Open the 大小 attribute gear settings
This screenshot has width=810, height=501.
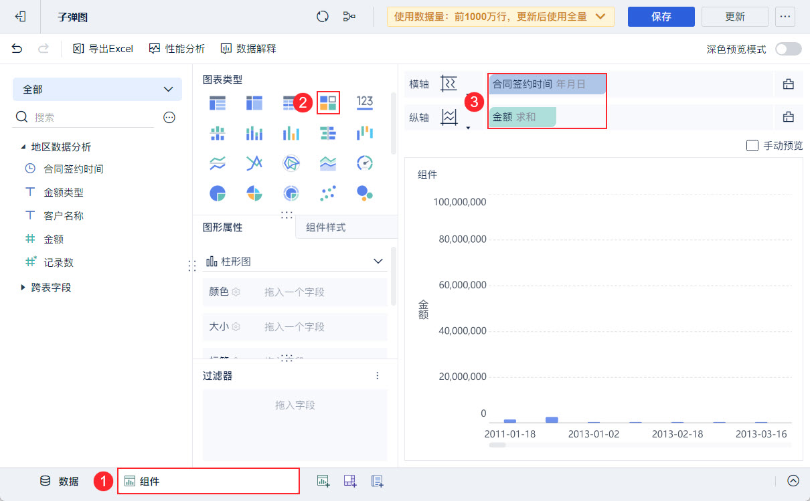pos(236,327)
